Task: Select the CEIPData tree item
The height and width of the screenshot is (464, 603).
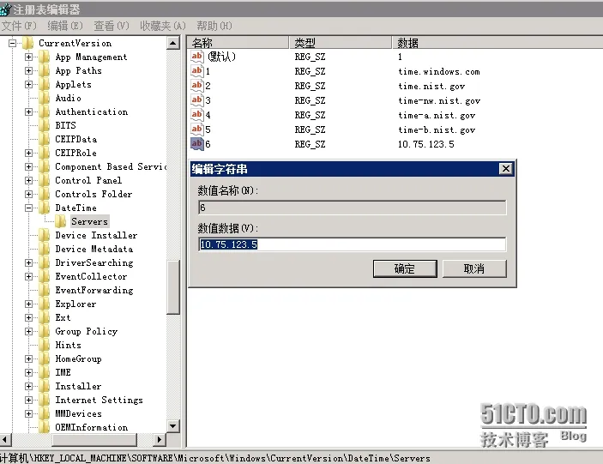Action: (x=76, y=139)
